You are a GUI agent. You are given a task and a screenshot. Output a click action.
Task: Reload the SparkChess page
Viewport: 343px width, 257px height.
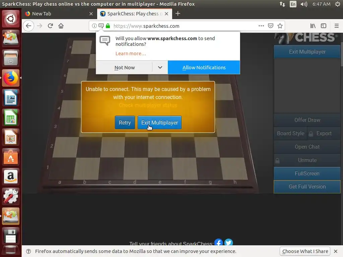(50, 26)
